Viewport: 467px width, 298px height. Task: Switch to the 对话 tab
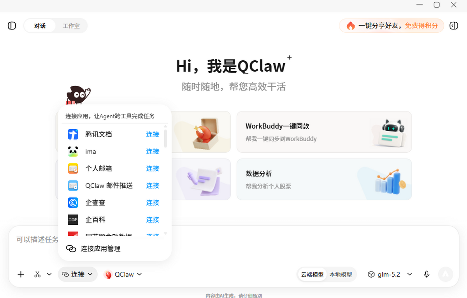coord(40,26)
